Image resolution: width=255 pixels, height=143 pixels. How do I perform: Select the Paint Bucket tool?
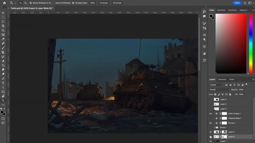(x=3, y=66)
